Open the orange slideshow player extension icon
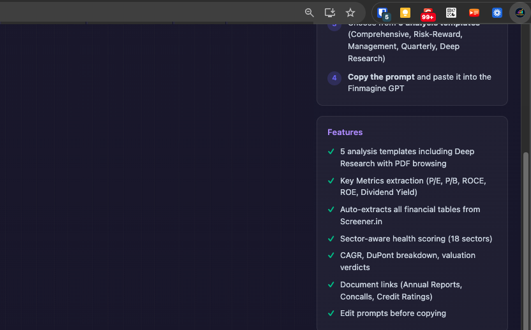Viewport: 531px width, 330px height. 474,13
